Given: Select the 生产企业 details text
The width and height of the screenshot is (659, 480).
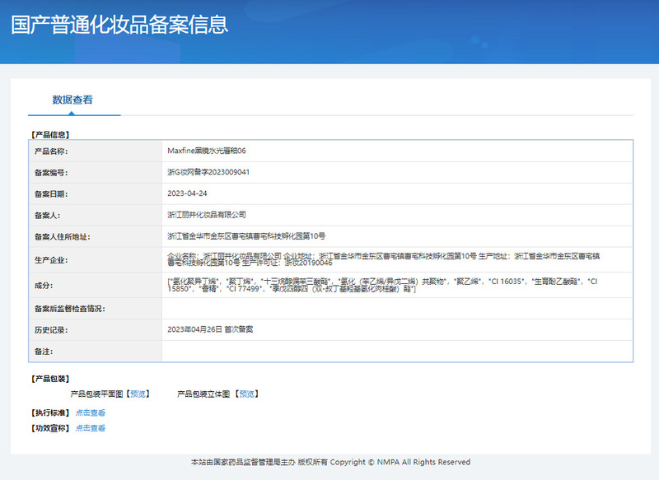Looking at the screenshot, I should [383, 259].
